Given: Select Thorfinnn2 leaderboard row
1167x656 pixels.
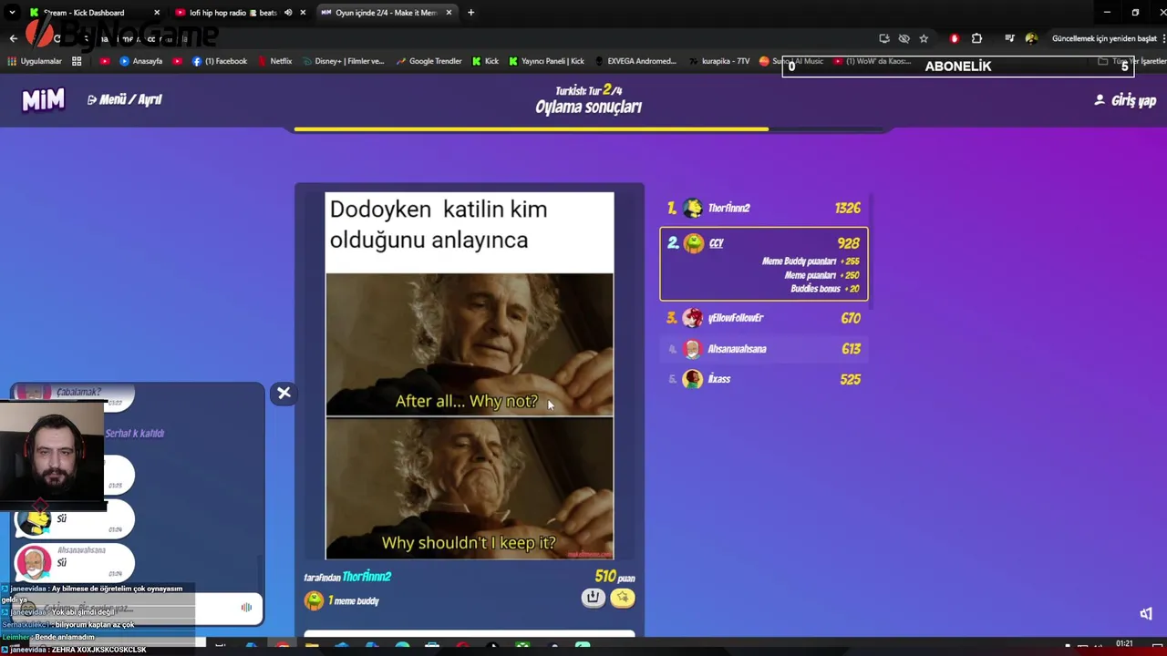Looking at the screenshot, I should (763, 208).
